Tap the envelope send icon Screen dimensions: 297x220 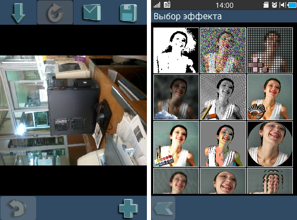92,12
